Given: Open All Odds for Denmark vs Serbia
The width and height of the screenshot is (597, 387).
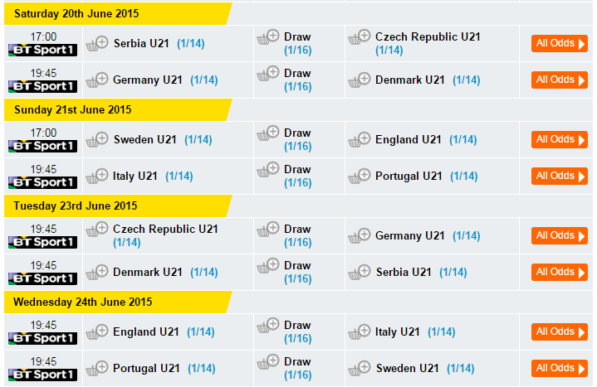Looking at the screenshot, I should pyautogui.click(x=560, y=272).
